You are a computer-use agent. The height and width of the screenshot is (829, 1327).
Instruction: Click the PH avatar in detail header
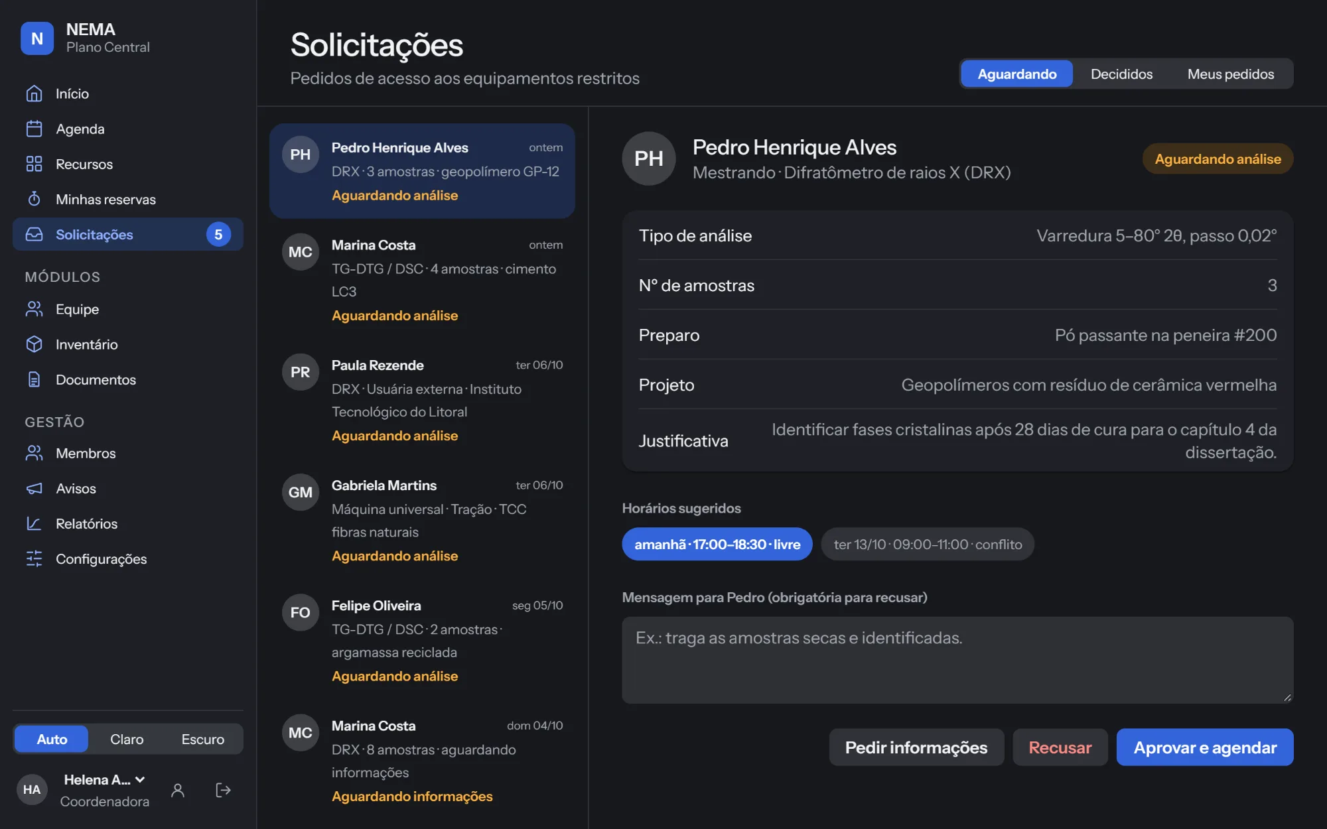[x=649, y=159]
